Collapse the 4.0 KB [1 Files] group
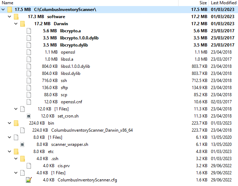The width and height of the screenshot is (238, 186). coord(16,173)
